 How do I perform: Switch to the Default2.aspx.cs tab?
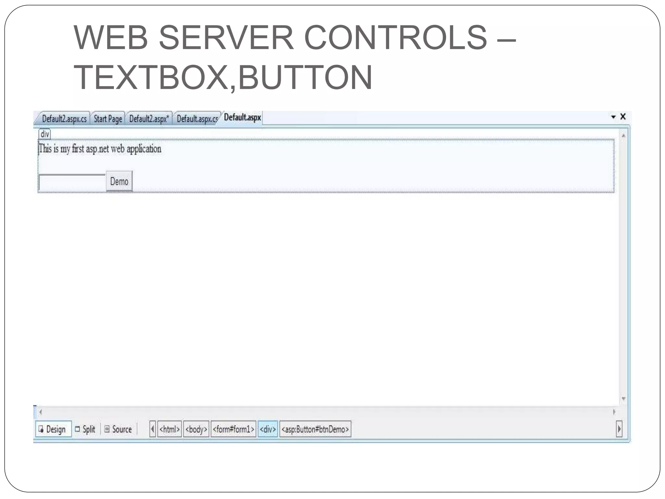pos(64,119)
